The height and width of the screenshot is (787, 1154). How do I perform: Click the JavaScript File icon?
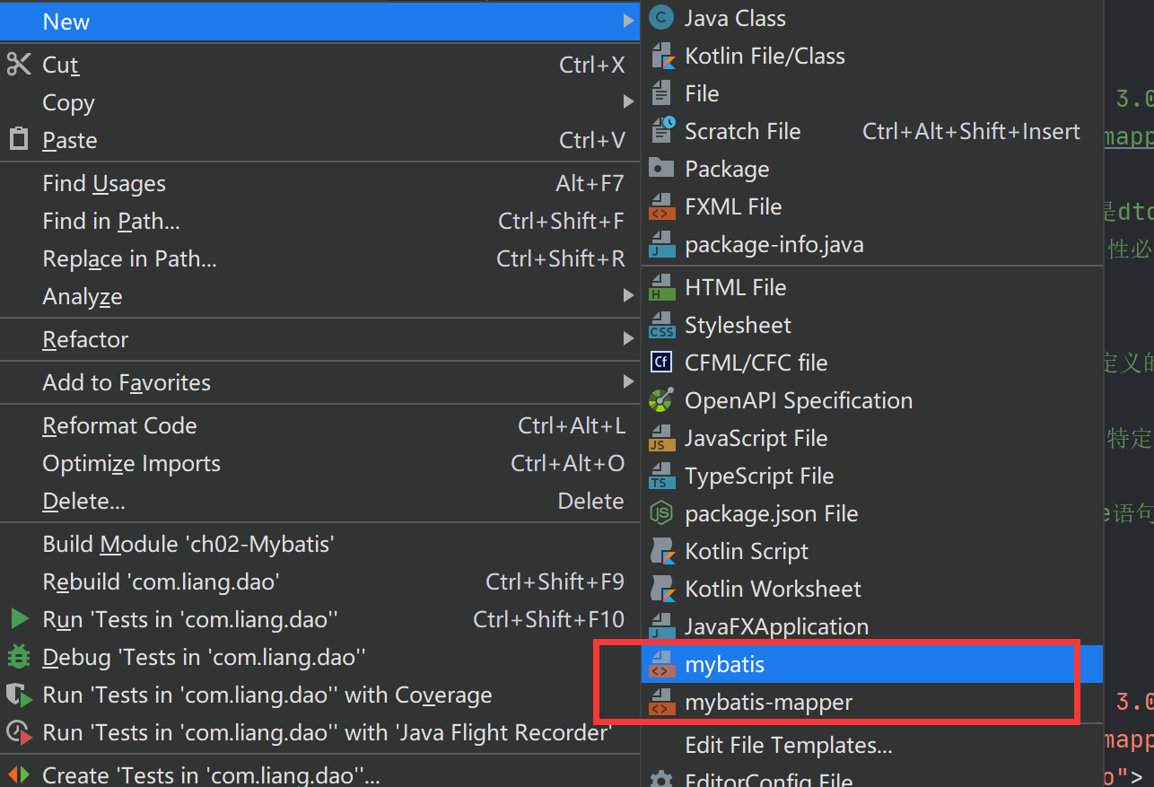click(661, 438)
